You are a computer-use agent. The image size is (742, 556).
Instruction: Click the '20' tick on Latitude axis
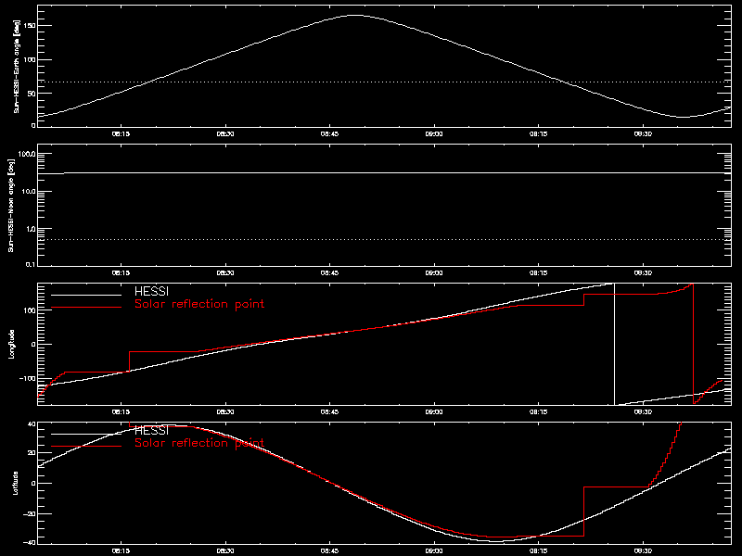32,453
